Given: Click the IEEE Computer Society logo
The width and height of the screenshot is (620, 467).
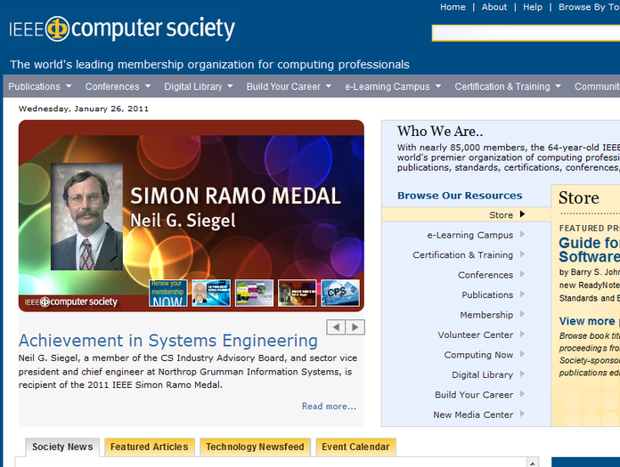Looking at the screenshot, I should pyautogui.click(x=122, y=28).
